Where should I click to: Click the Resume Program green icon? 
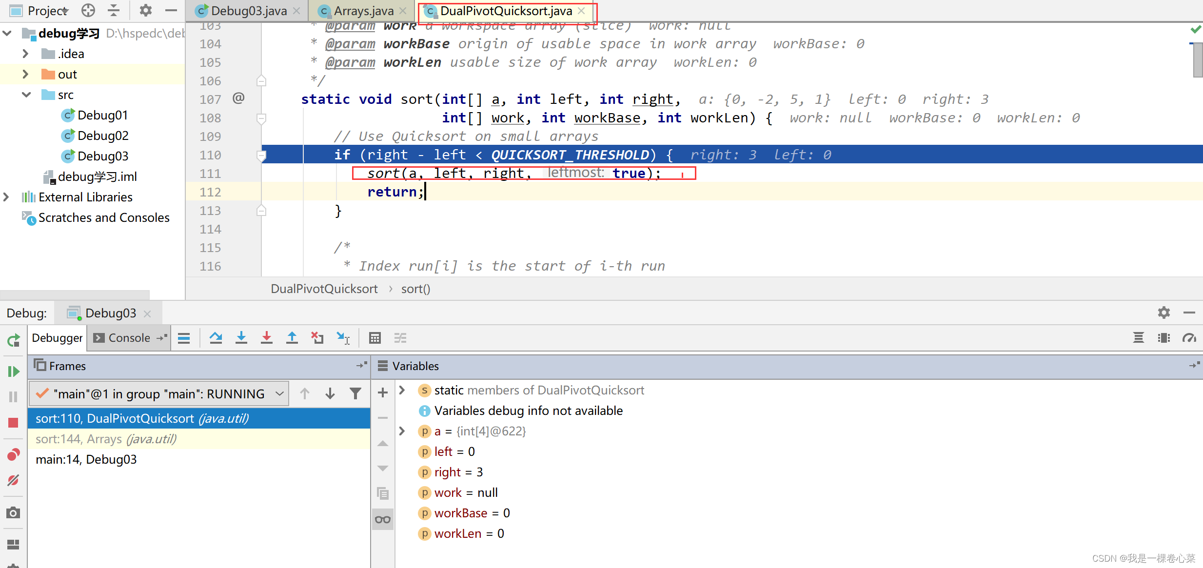click(x=13, y=372)
